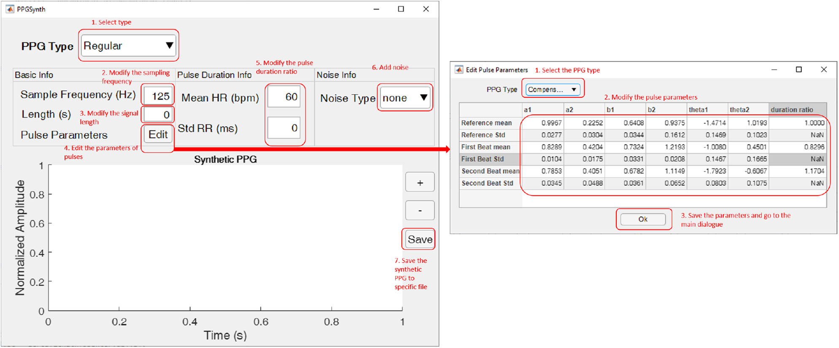Click the plus zoom button beside plot
Image resolution: width=839 pixels, height=348 pixels.
point(420,183)
